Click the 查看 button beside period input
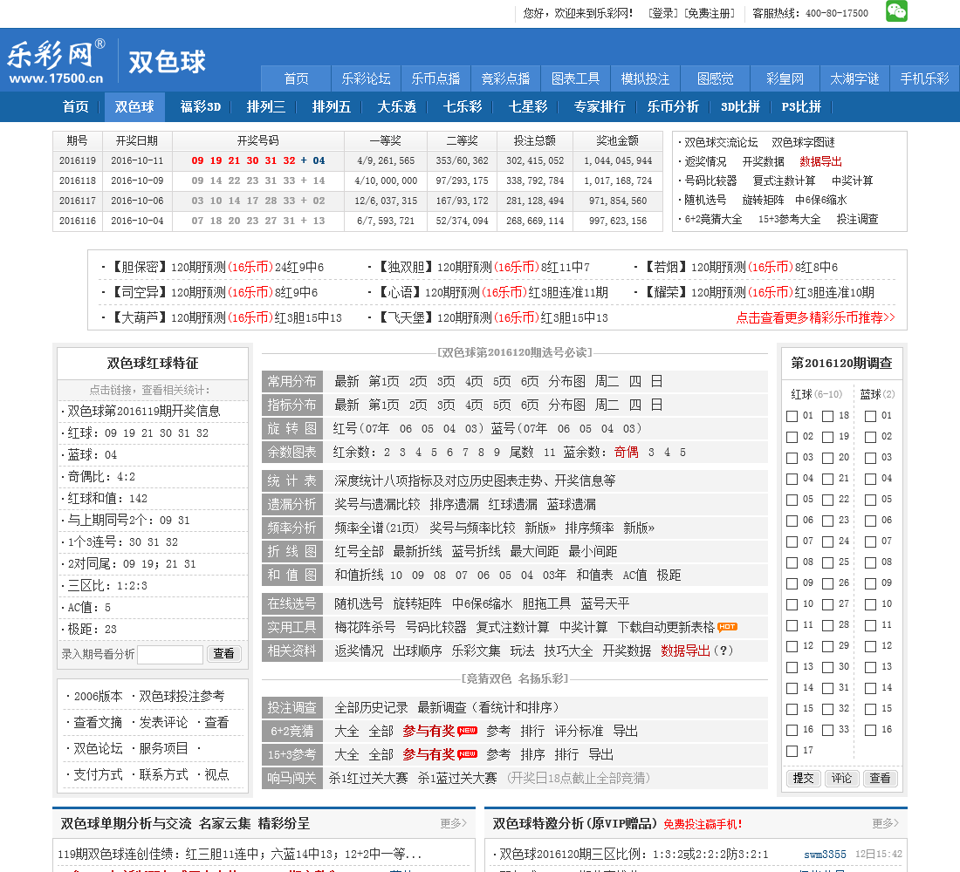 [224, 653]
